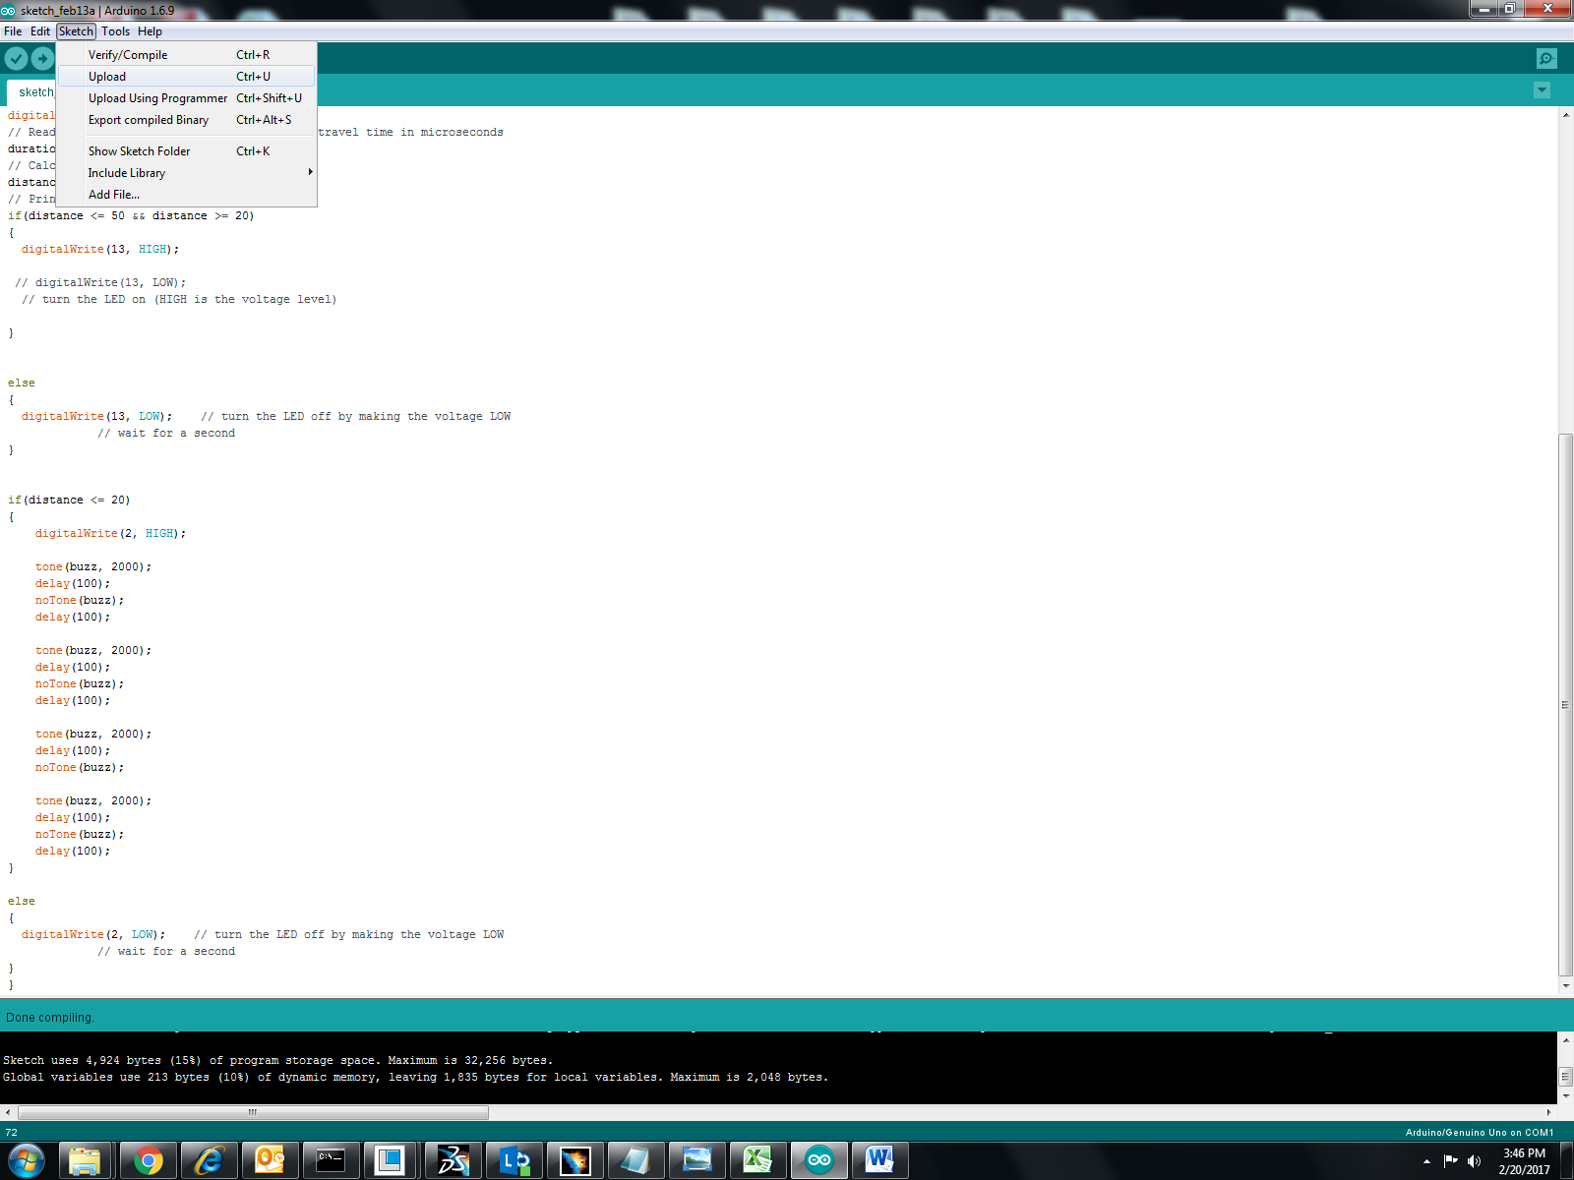
Task: Open the Serial Monitor icon
Action: (x=1545, y=59)
